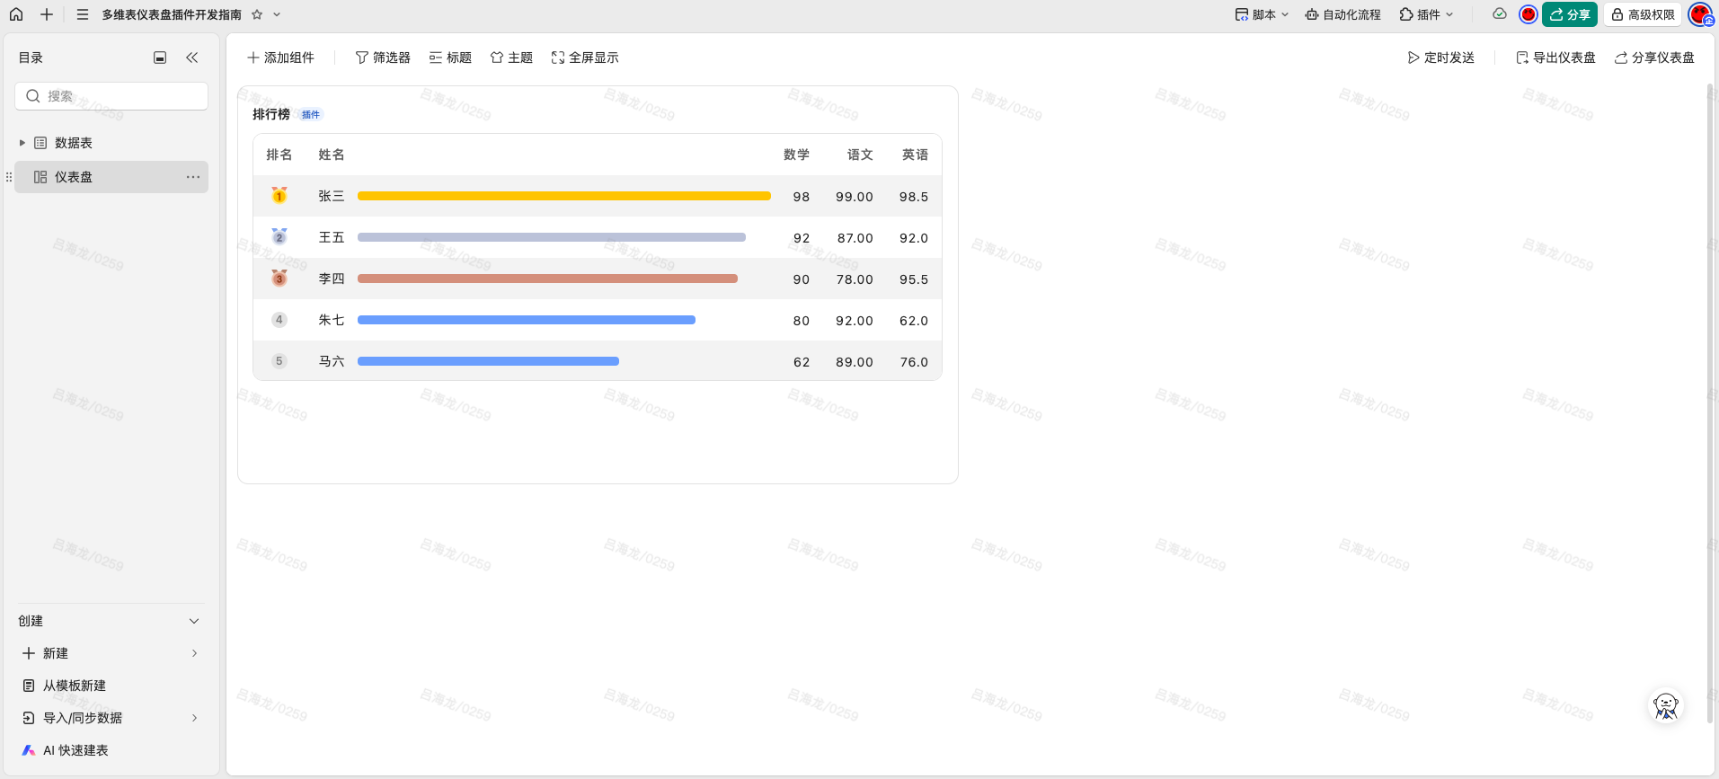Open the 脚本 dropdown menu
1719x779 pixels.
1262,14
